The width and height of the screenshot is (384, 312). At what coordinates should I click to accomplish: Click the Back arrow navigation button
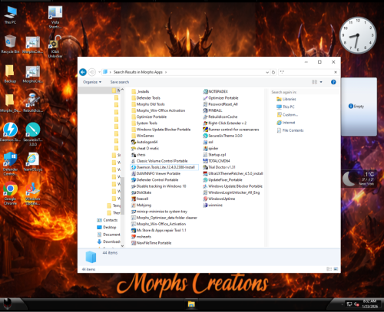(83, 72)
